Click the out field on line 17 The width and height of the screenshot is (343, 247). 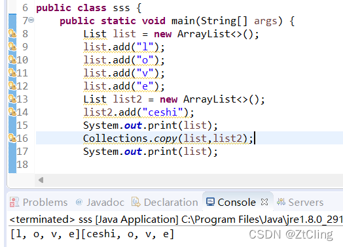tap(134, 152)
